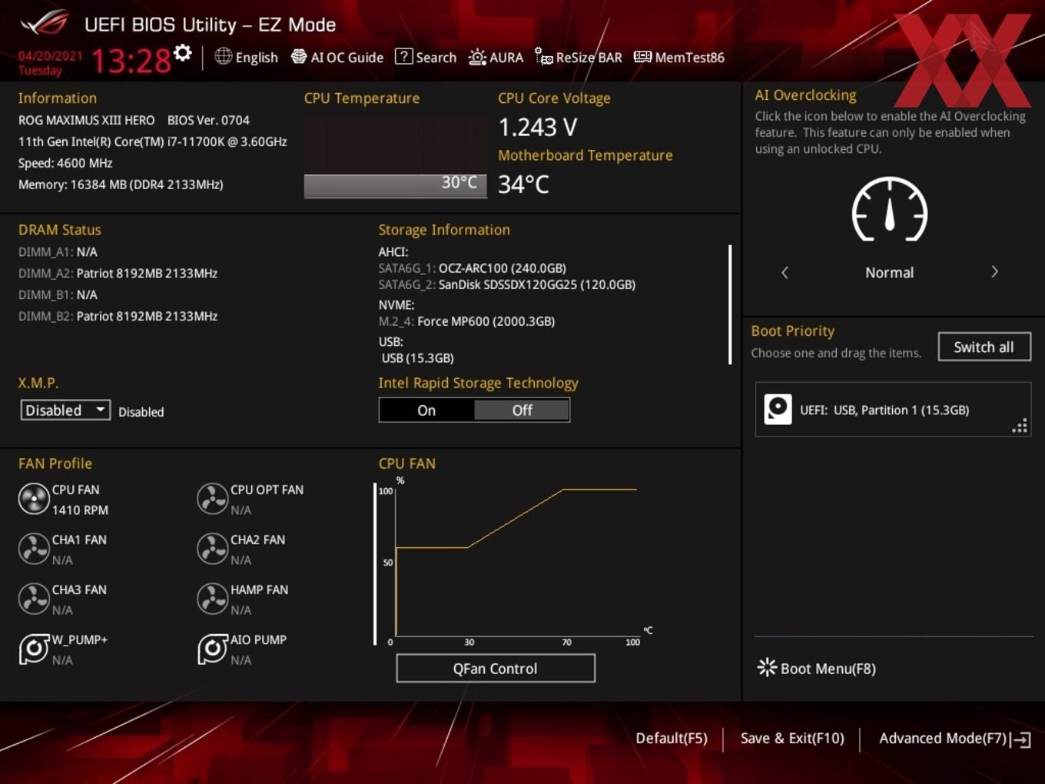Click the MemTest86 memory icon
The image size is (1045, 784).
pos(642,57)
